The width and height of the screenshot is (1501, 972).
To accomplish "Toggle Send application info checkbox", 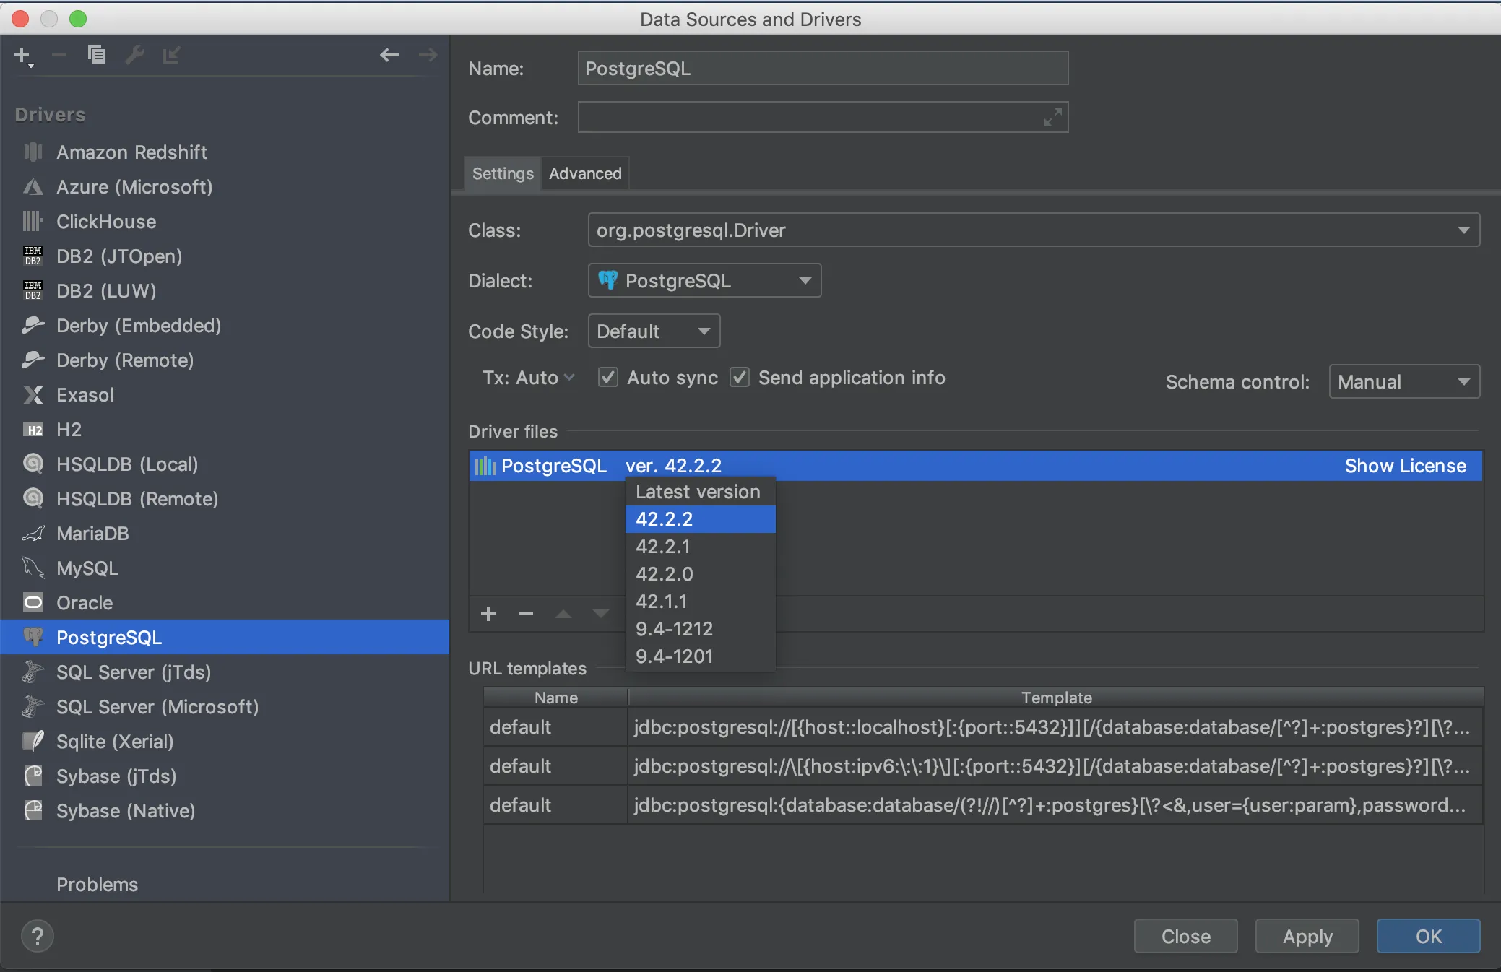I will click(x=740, y=378).
